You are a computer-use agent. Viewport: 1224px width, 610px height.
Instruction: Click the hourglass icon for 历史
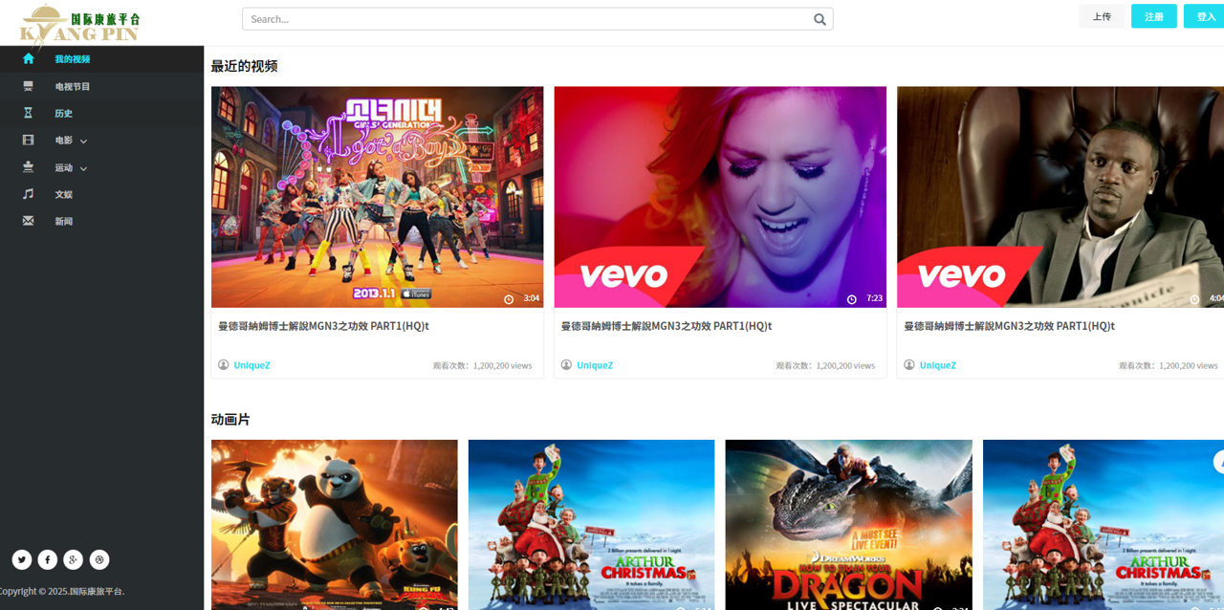(29, 113)
